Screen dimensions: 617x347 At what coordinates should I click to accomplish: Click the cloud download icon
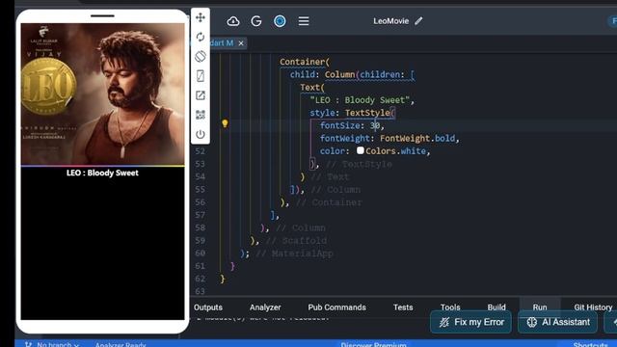(233, 21)
